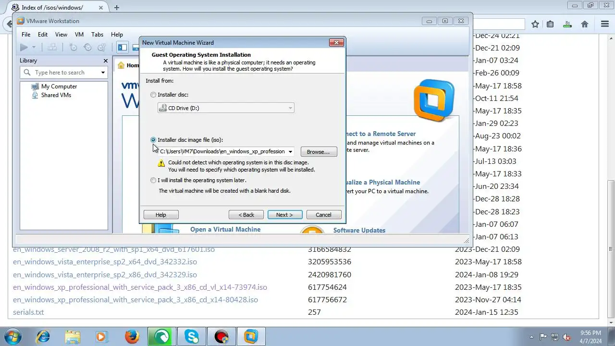
Task: Select My Computer in Library tree
Action: 59,86
